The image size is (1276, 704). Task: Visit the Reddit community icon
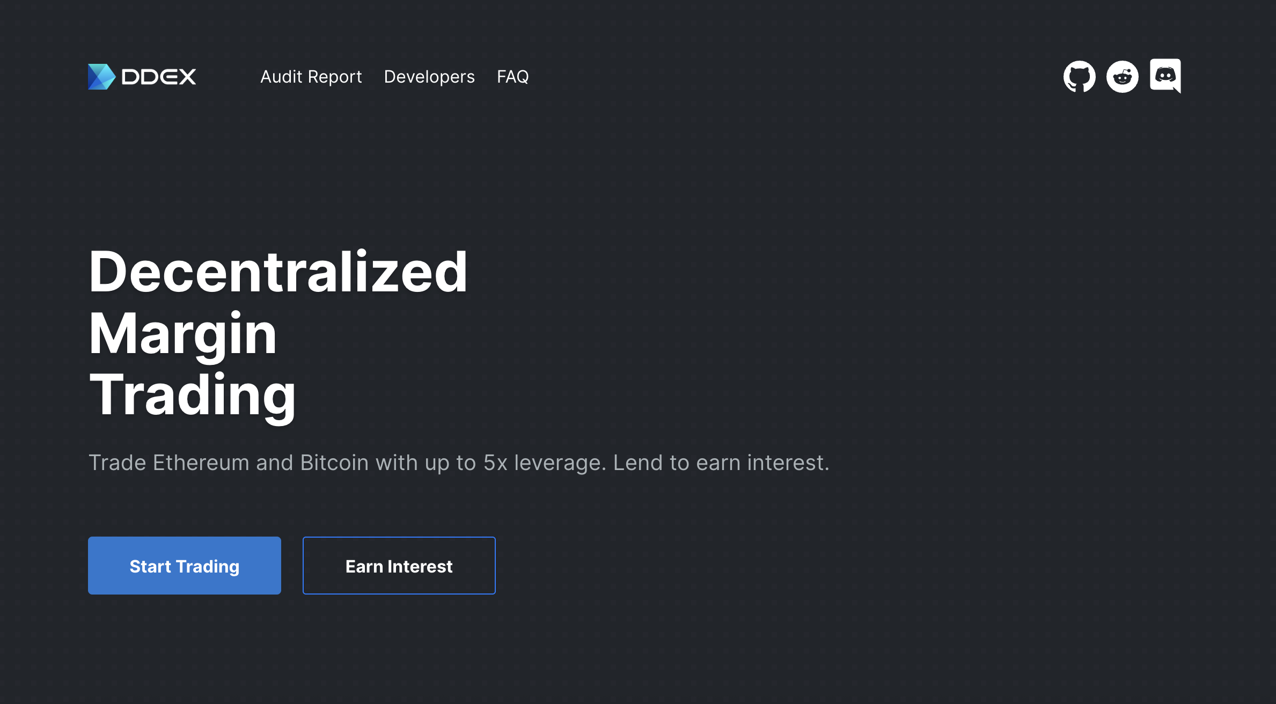tap(1122, 77)
